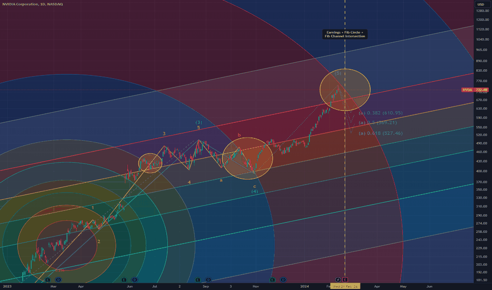Click the NVDA price label on axis

(x=475, y=90)
